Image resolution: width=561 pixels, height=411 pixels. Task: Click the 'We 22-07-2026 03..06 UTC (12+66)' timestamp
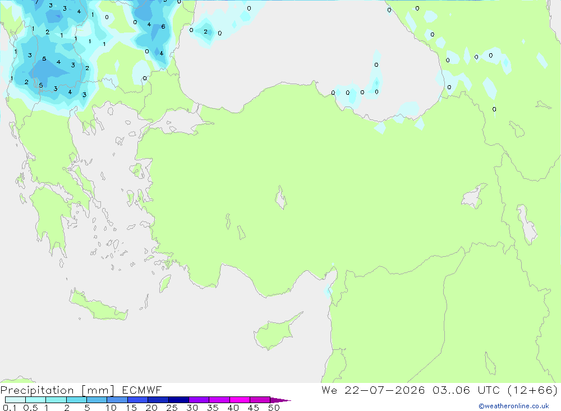440,390
